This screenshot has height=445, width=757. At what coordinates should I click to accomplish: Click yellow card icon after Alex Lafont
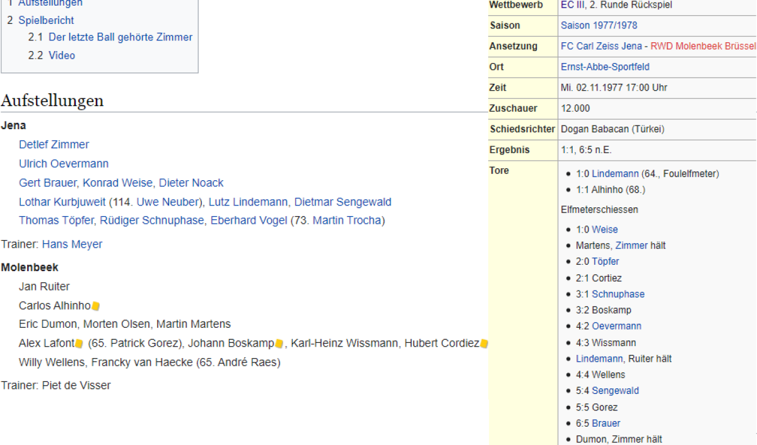coord(79,344)
